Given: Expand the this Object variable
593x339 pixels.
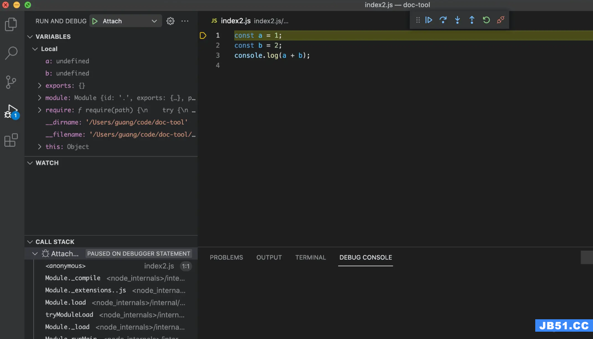Looking at the screenshot, I should click(x=39, y=147).
